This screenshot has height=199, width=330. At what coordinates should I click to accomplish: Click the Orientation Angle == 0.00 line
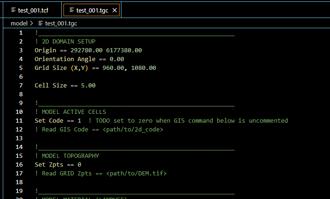pos(79,59)
